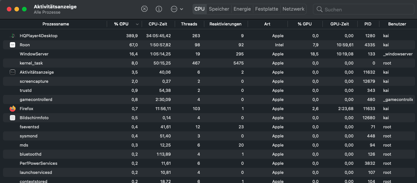Image resolution: width=417 pixels, height=183 pixels.
Task: Open the ellipsis actions menu icon
Action: coord(174,9)
